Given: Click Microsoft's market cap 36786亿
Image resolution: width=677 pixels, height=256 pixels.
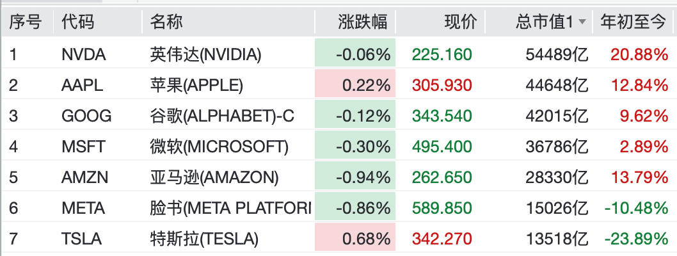Looking at the screenshot, I should (x=557, y=147).
